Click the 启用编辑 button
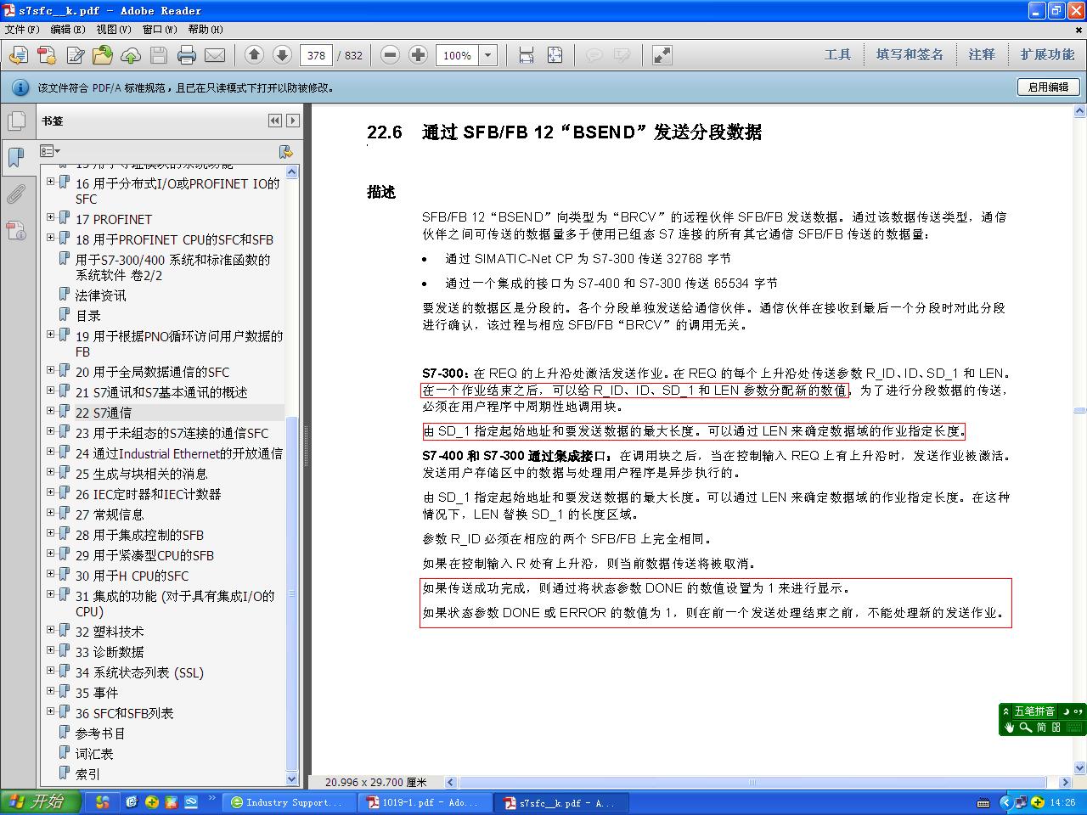The width and height of the screenshot is (1087, 815). pos(1049,87)
